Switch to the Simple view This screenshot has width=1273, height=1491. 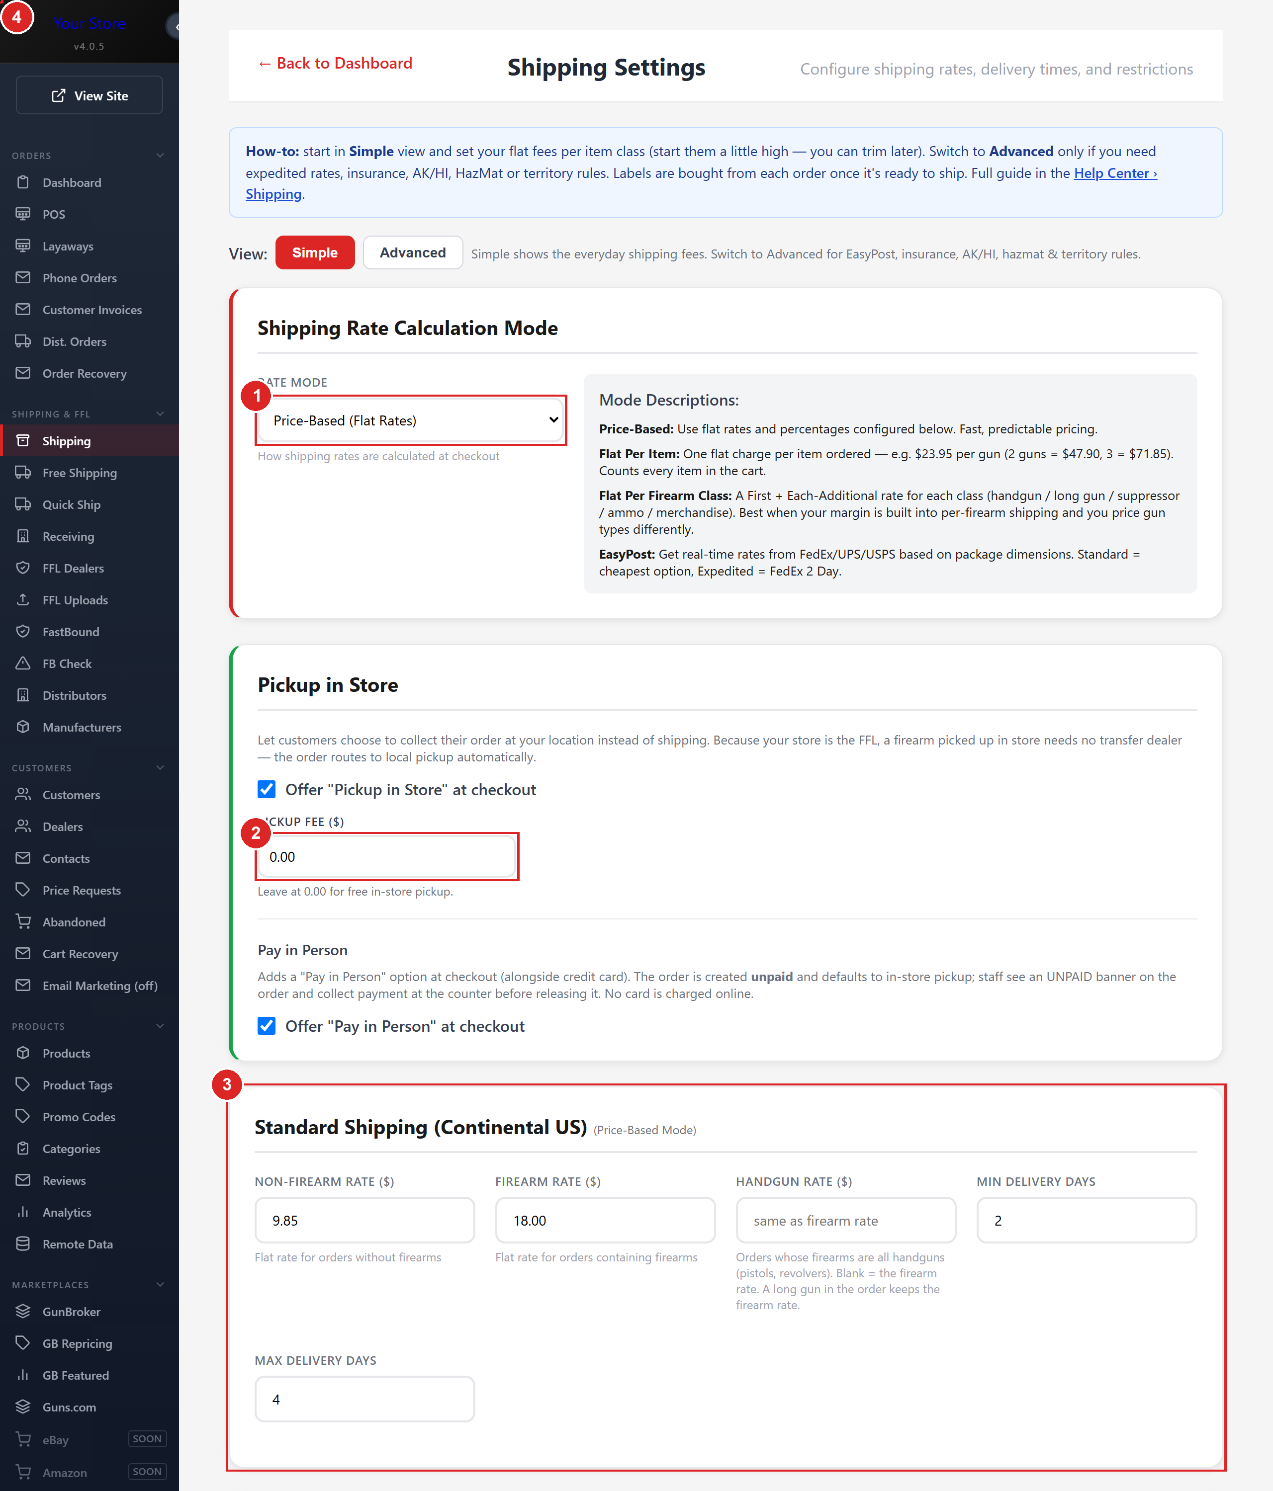[315, 252]
